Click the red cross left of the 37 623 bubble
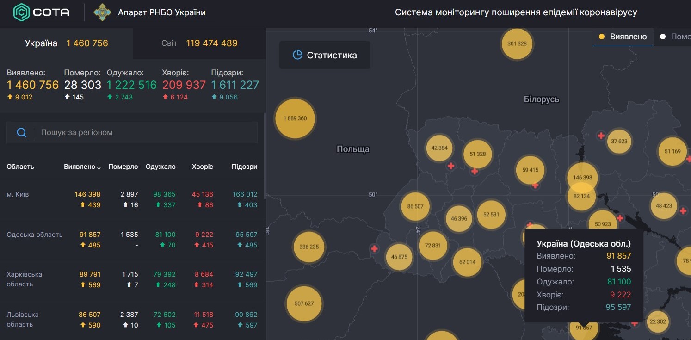 click(601, 136)
